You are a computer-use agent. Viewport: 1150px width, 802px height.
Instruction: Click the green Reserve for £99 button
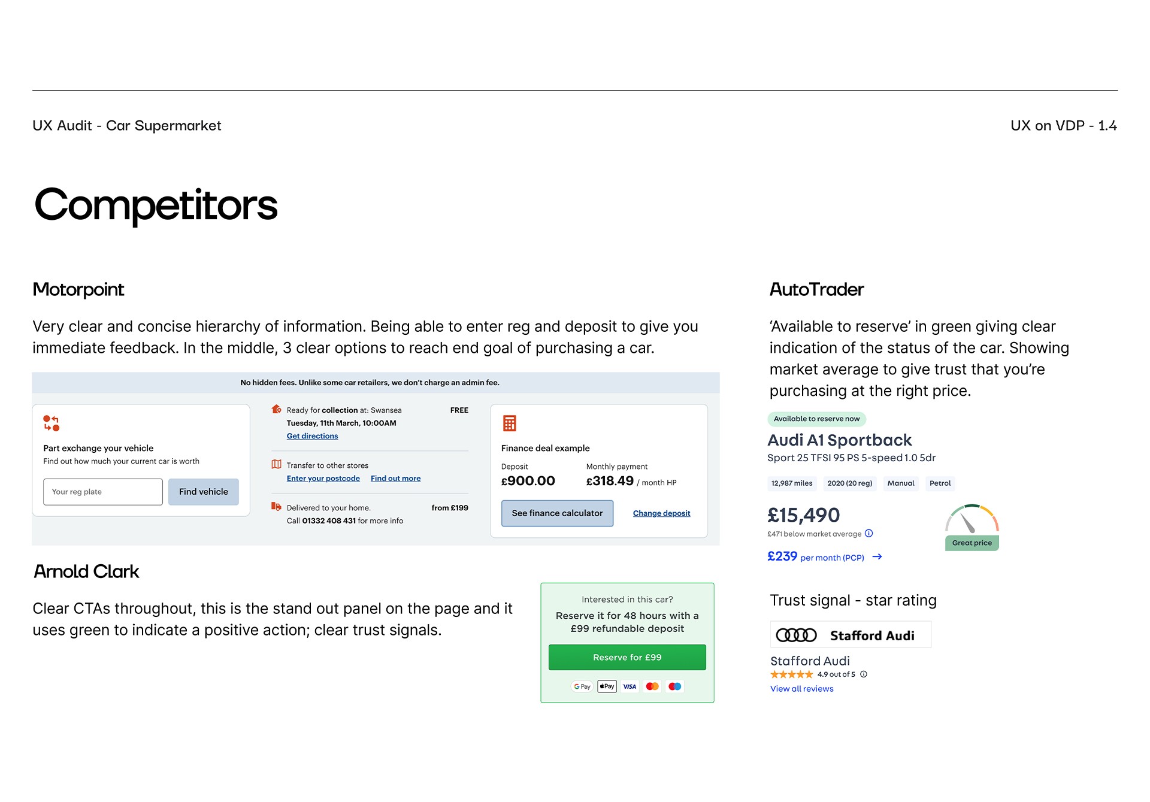[627, 658]
